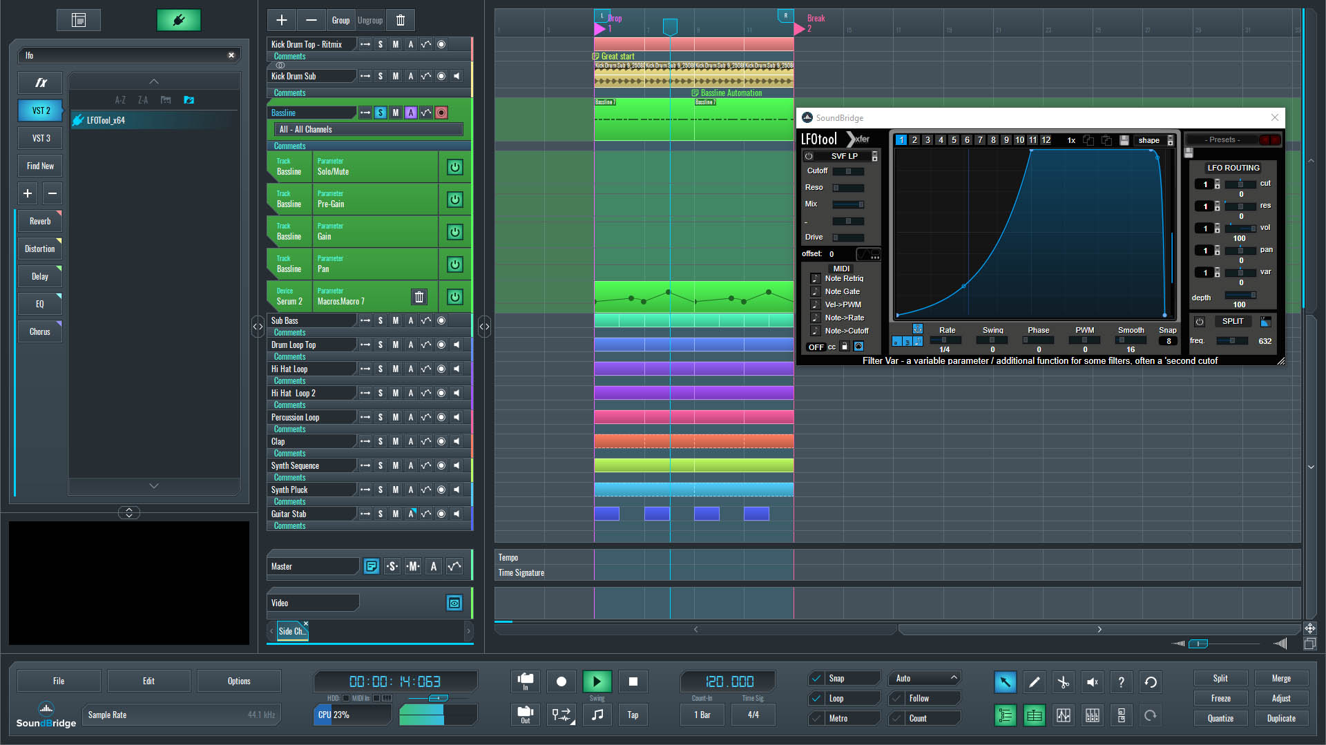The height and width of the screenshot is (745, 1326).
Task: Select the pointer arrow tool
Action: (x=1005, y=682)
